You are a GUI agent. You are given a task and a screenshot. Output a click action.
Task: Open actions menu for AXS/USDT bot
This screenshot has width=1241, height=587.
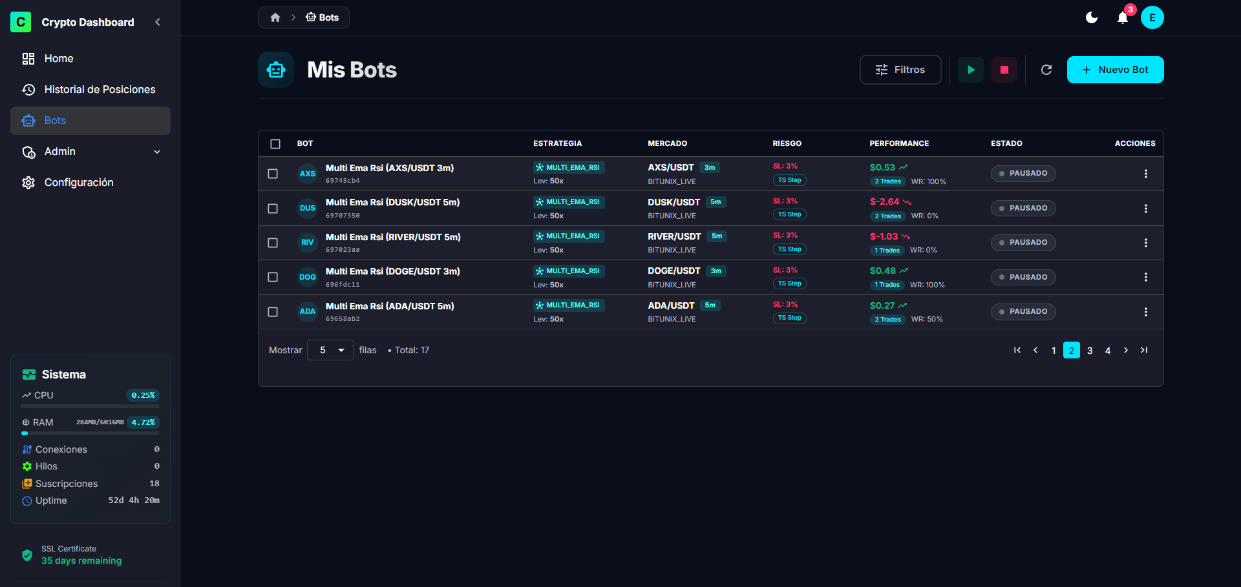(1145, 174)
